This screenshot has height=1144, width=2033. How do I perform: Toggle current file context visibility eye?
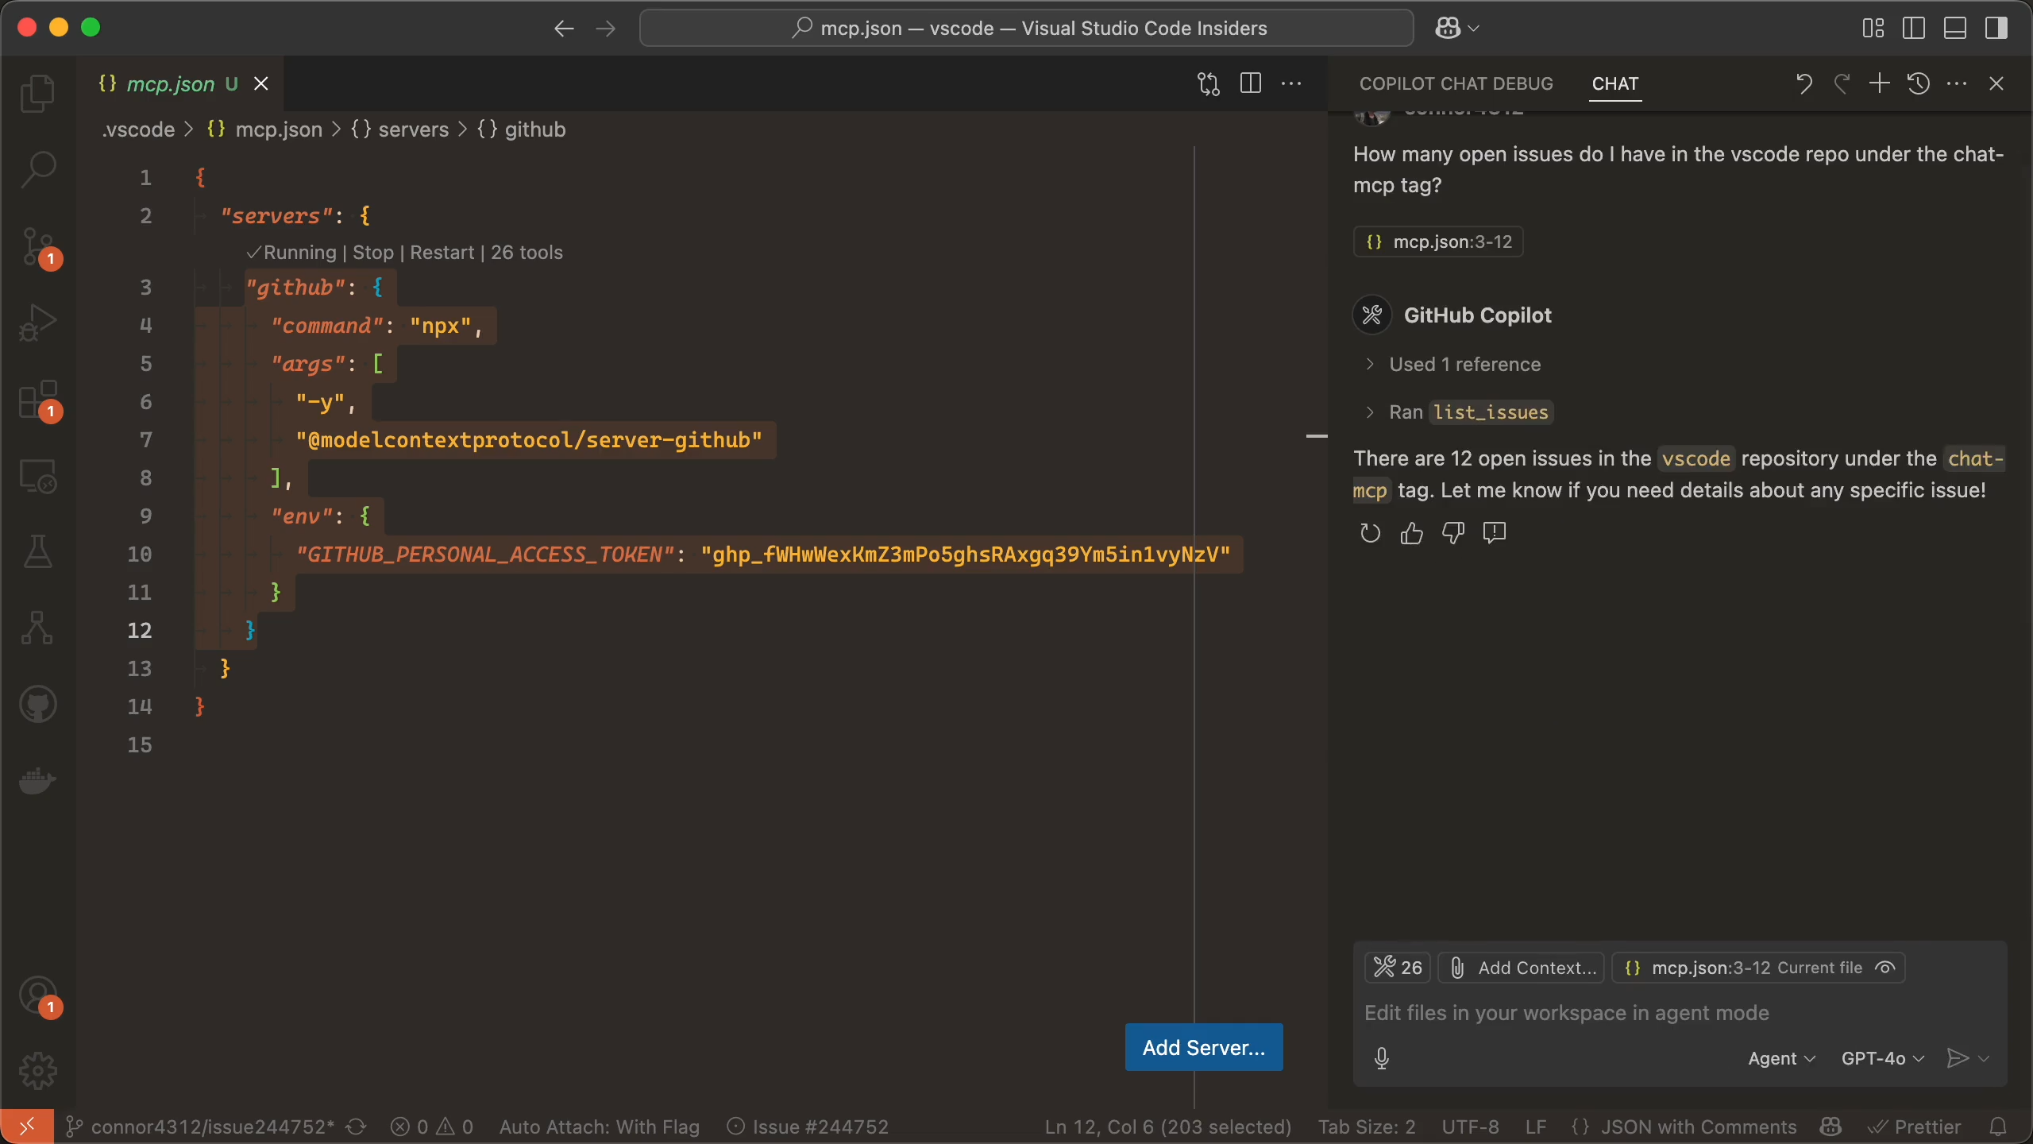click(x=1884, y=968)
